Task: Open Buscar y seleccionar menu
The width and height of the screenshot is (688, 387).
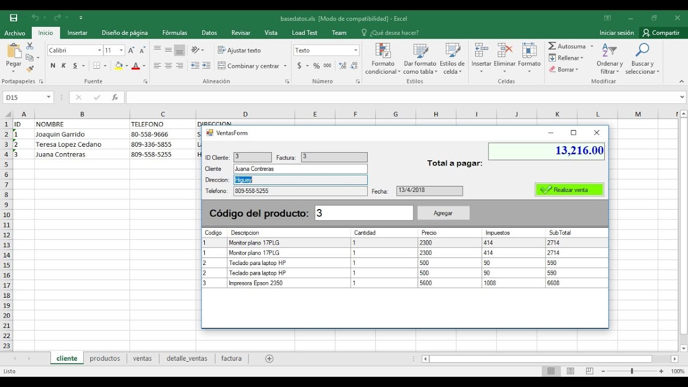Action: pos(642,59)
